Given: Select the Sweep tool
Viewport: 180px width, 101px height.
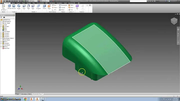Looking at the screenshot, I should [x=18, y=7].
